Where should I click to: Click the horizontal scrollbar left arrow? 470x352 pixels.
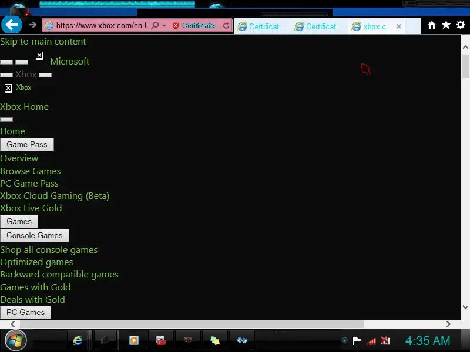click(12, 324)
